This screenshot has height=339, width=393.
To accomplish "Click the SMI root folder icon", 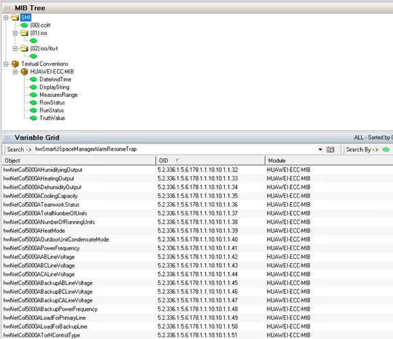I will pyautogui.click(x=15, y=18).
